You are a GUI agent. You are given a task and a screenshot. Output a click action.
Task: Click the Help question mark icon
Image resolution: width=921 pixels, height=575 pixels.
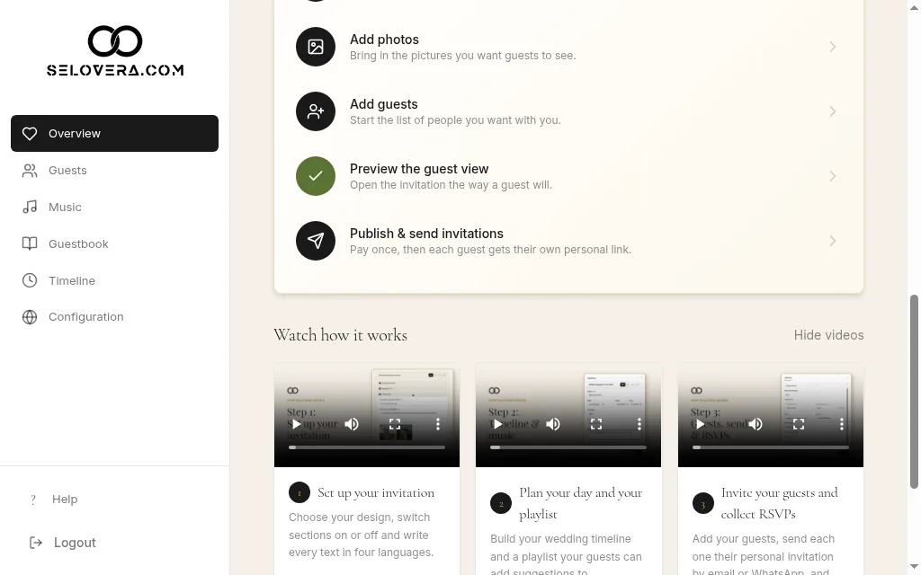(x=33, y=500)
